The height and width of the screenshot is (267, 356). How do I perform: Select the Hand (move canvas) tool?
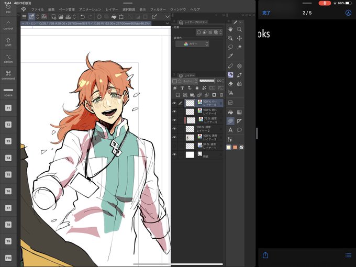click(x=230, y=29)
